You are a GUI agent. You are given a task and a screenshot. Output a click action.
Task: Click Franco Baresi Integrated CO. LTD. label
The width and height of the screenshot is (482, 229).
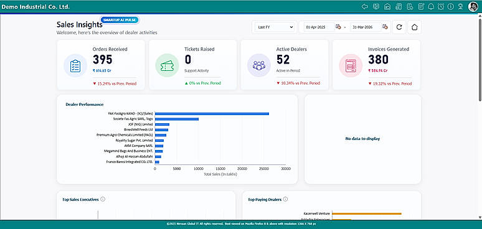(130, 161)
